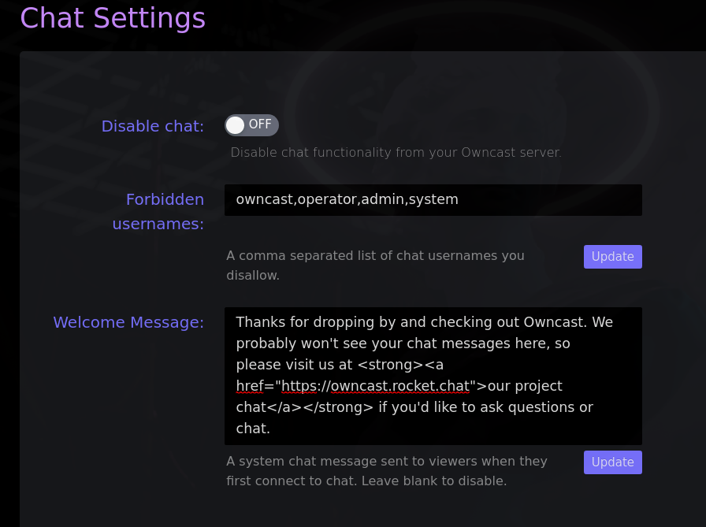Click the Update button below the welcome message
This screenshot has width=706, height=527.
(x=612, y=462)
